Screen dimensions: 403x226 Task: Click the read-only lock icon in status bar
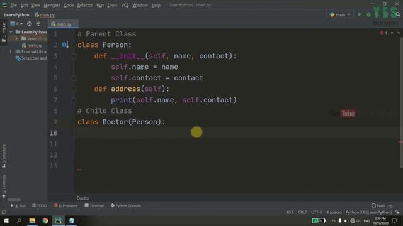(397, 212)
